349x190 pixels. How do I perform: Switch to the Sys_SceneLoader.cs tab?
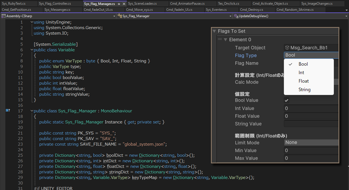[142, 3]
